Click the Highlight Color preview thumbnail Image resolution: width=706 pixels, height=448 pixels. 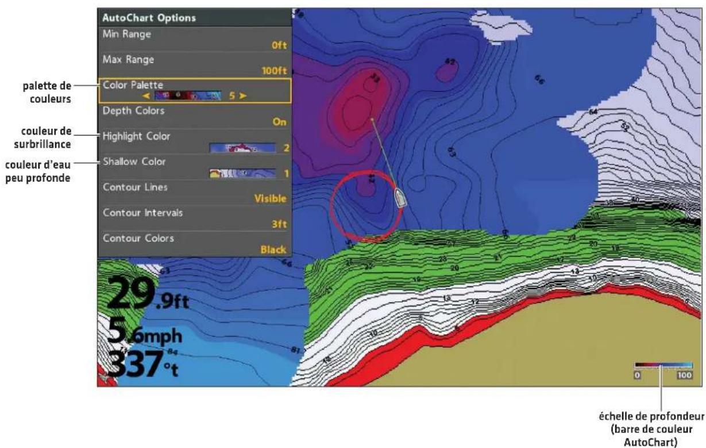click(x=242, y=148)
